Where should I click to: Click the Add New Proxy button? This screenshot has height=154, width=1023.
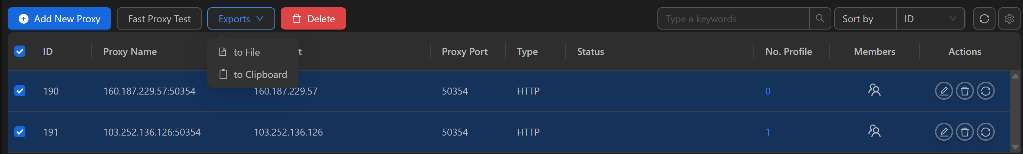pos(59,19)
